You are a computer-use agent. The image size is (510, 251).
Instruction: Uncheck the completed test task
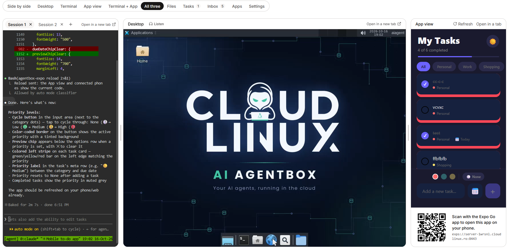pos(425,136)
